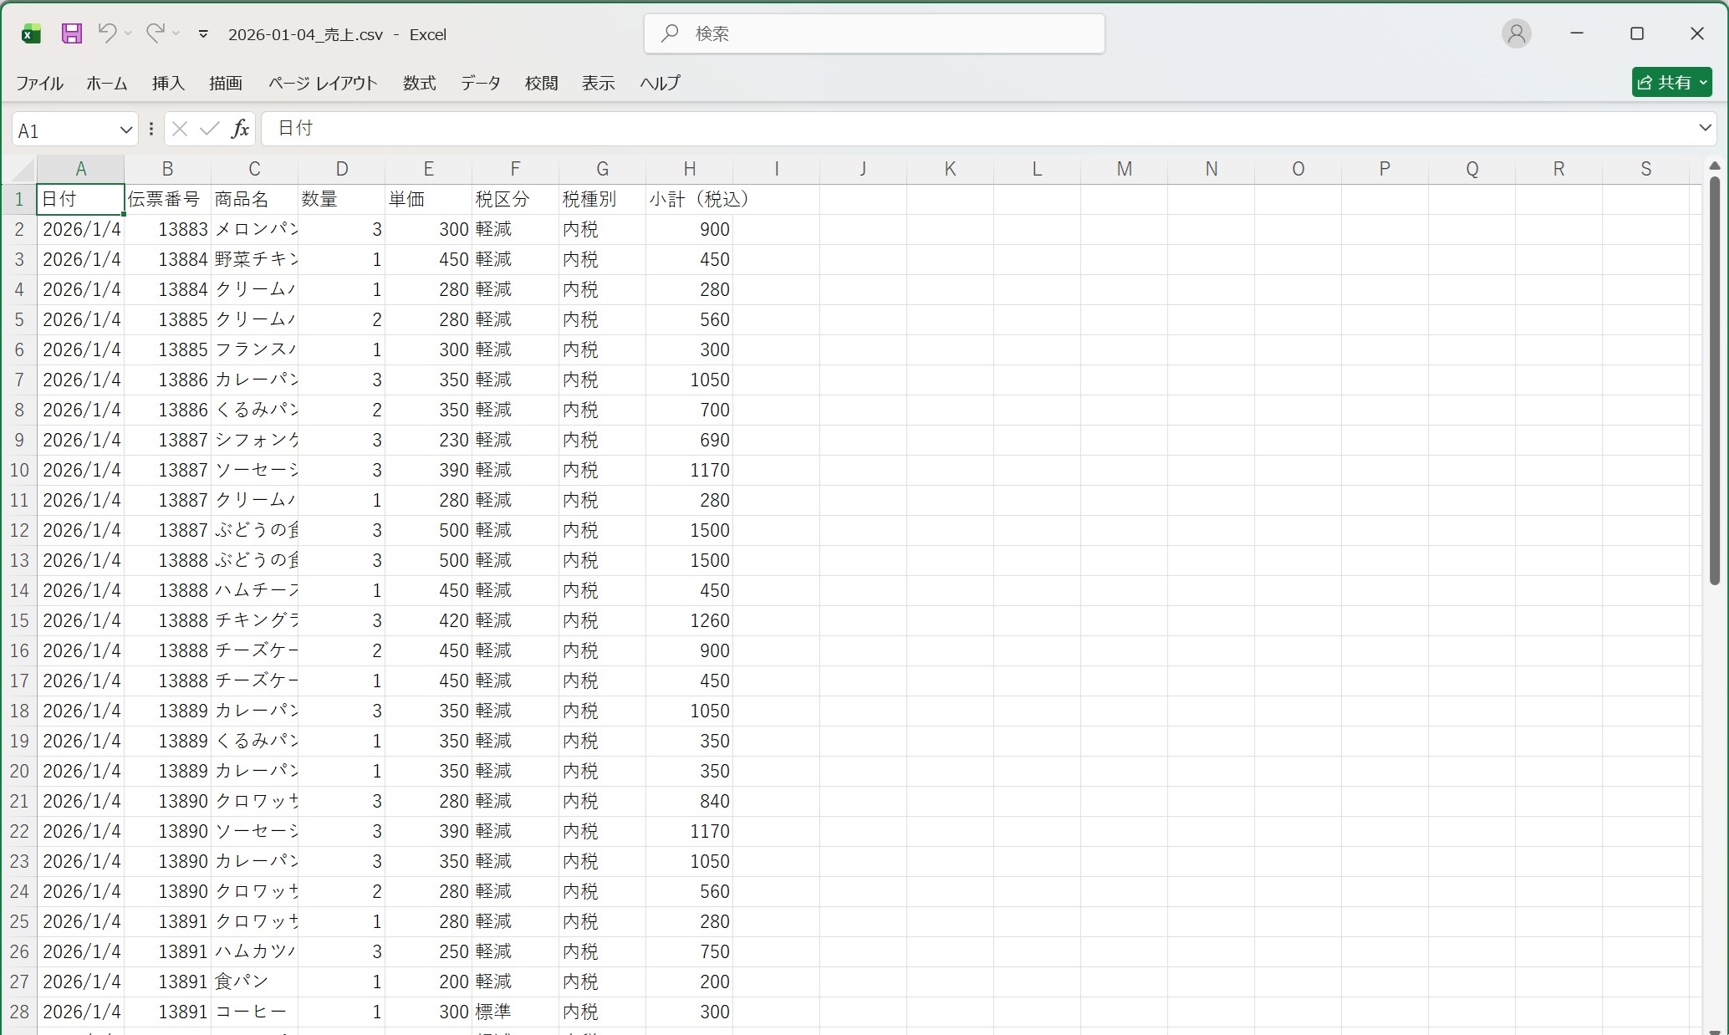The height and width of the screenshot is (1035, 1729).
Task: Select row 15 by its row number
Action: tap(18, 620)
